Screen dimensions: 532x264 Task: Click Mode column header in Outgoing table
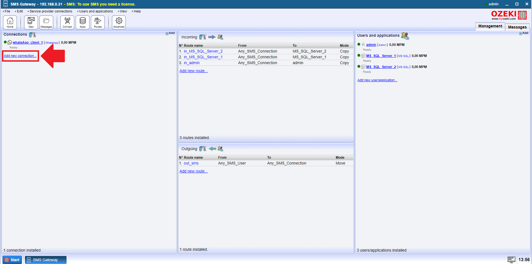340,158
